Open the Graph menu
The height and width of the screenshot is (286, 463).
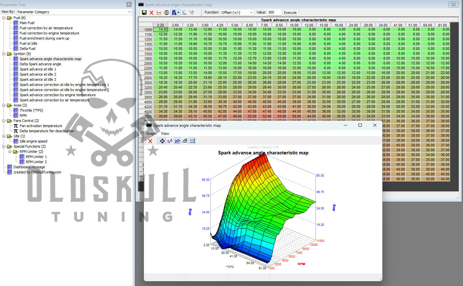(151, 134)
